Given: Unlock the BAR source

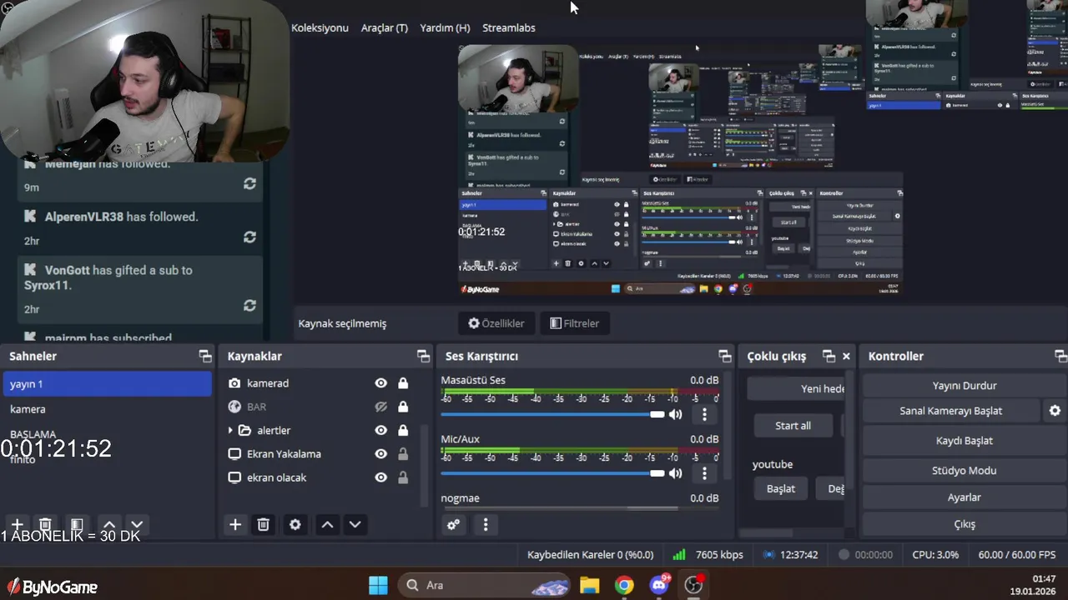Looking at the screenshot, I should point(403,407).
